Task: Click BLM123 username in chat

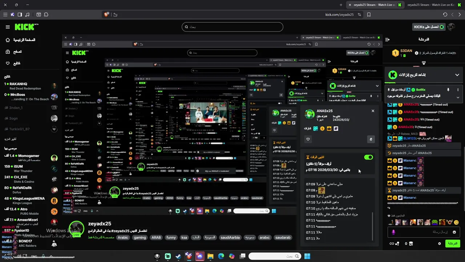Action: click(x=410, y=138)
